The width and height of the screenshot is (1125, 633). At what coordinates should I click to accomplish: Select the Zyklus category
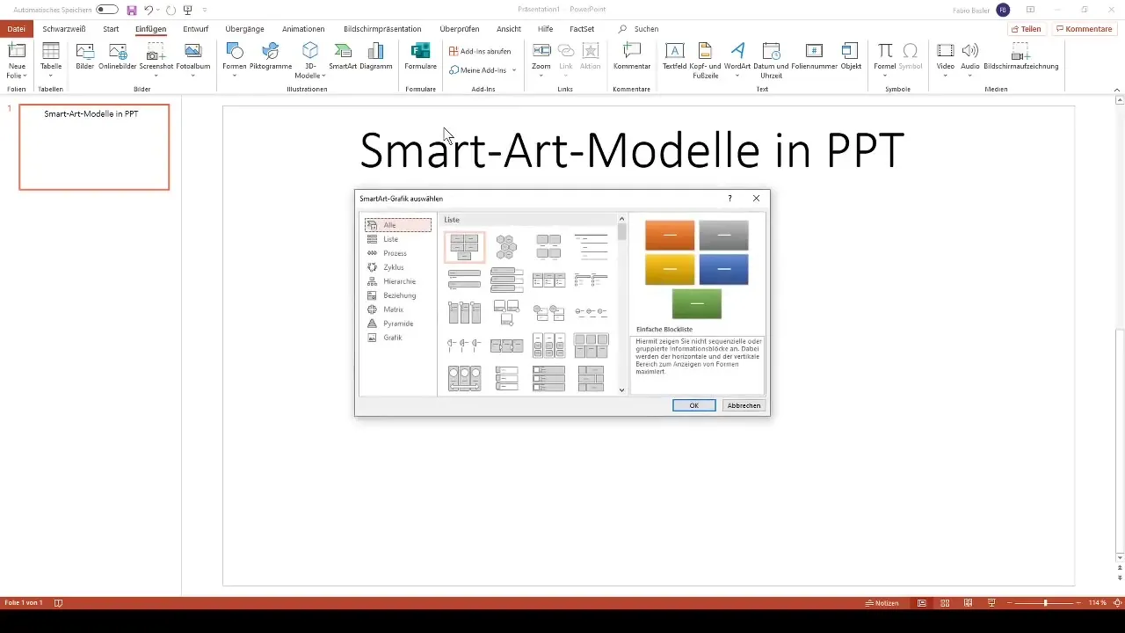coord(398,267)
